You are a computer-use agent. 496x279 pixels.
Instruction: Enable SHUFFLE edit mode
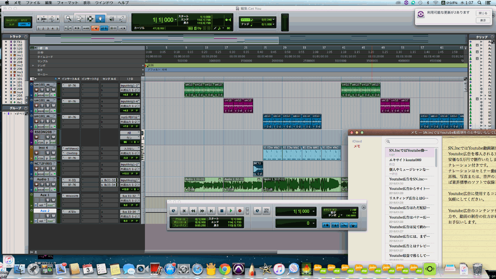coord(12,20)
